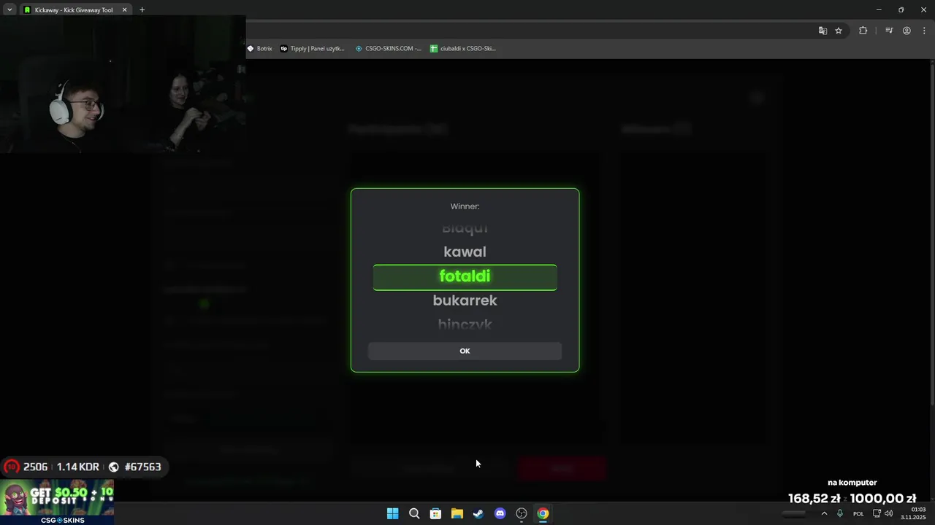Click the microphone icon in the system tray

840,513
